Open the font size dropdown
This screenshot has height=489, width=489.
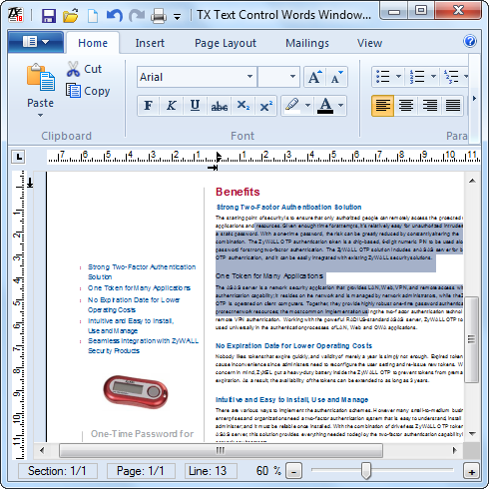pyautogui.click(x=292, y=77)
